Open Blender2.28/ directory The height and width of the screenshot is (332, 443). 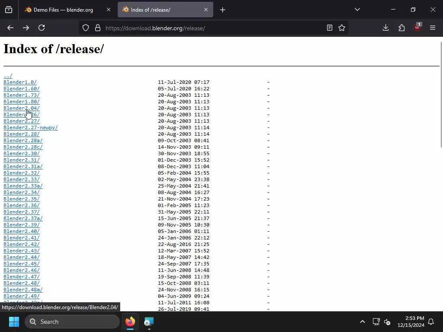click(x=22, y=134)
